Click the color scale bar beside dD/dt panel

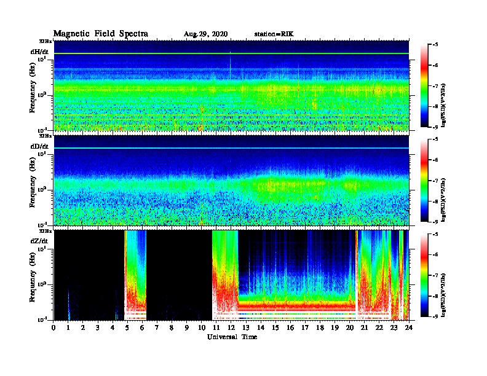(424, 181)
